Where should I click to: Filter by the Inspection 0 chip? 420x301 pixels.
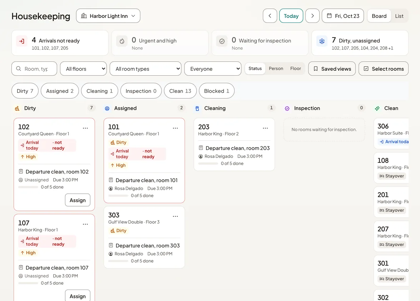141,91
